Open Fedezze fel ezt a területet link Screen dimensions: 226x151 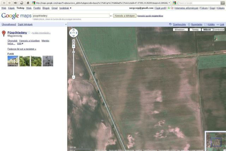pos(22,49)
